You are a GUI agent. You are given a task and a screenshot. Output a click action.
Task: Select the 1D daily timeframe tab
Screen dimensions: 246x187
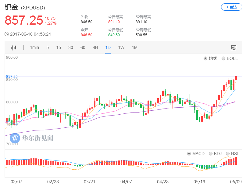pyautogui.click(x=108, y=47)
